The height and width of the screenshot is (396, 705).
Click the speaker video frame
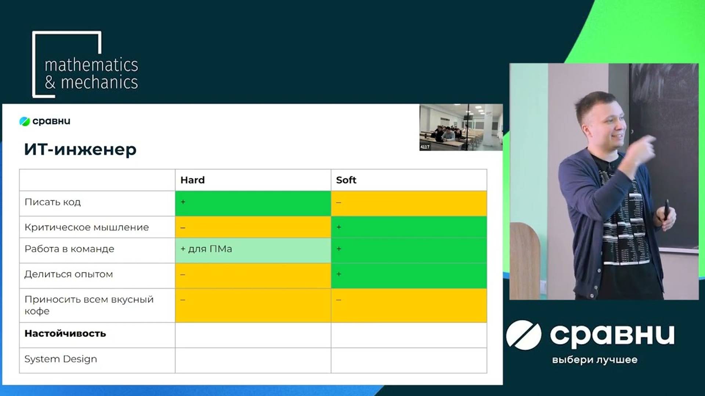[604, 181]
